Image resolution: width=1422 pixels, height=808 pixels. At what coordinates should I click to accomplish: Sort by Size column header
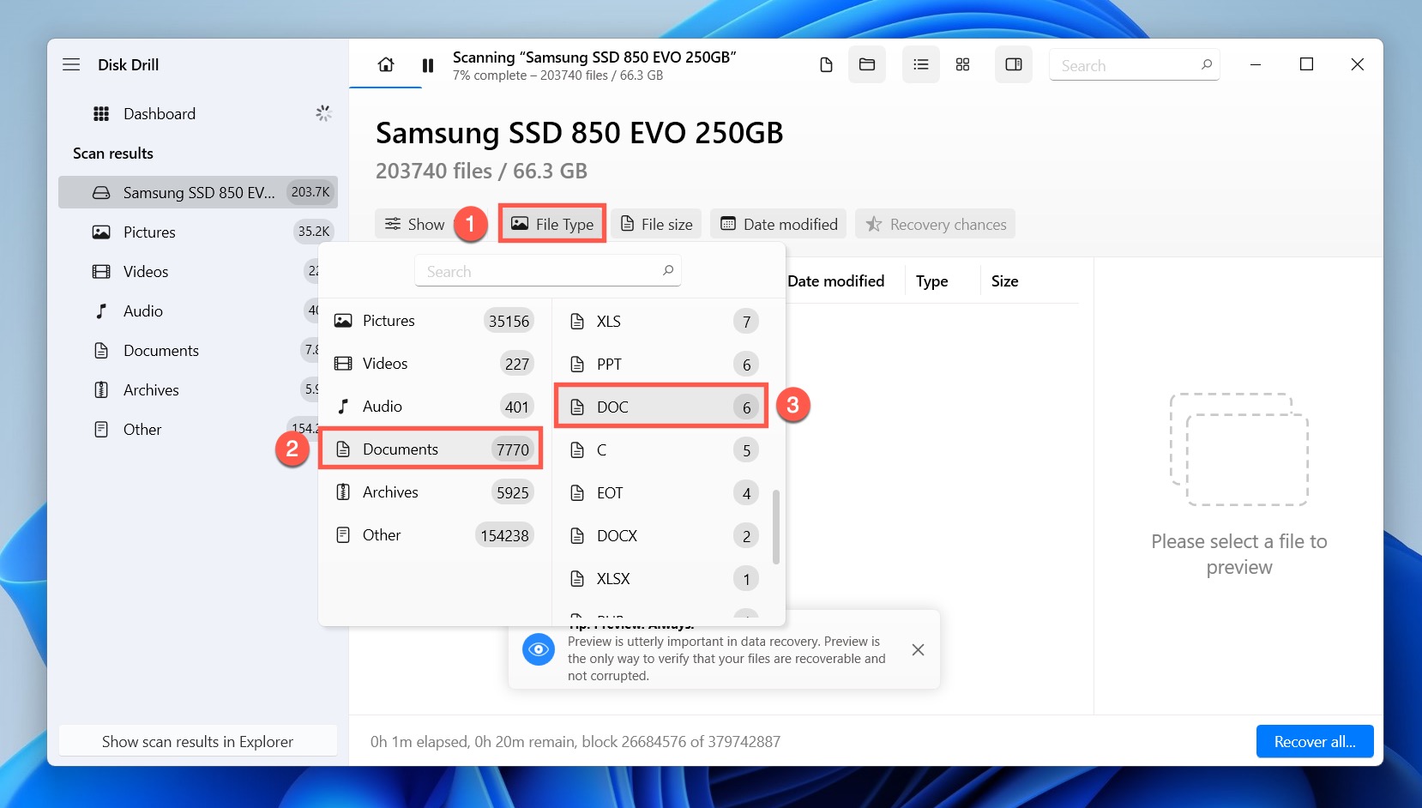tap(1004, 281)
